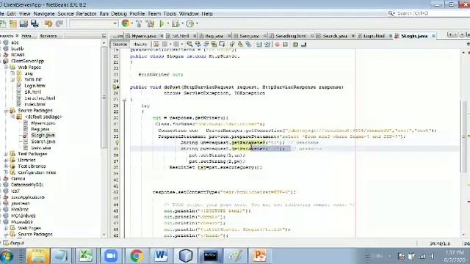Click the Search (Ctrl+I) field

pos(429,13)
